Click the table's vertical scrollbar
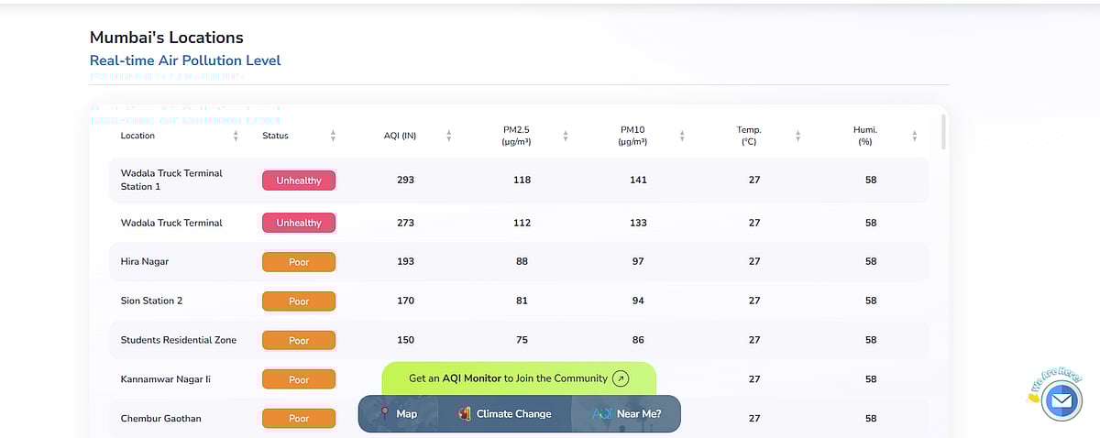Image resolution: width=1100 pixels, height=438 pixels. pos(943,133)
